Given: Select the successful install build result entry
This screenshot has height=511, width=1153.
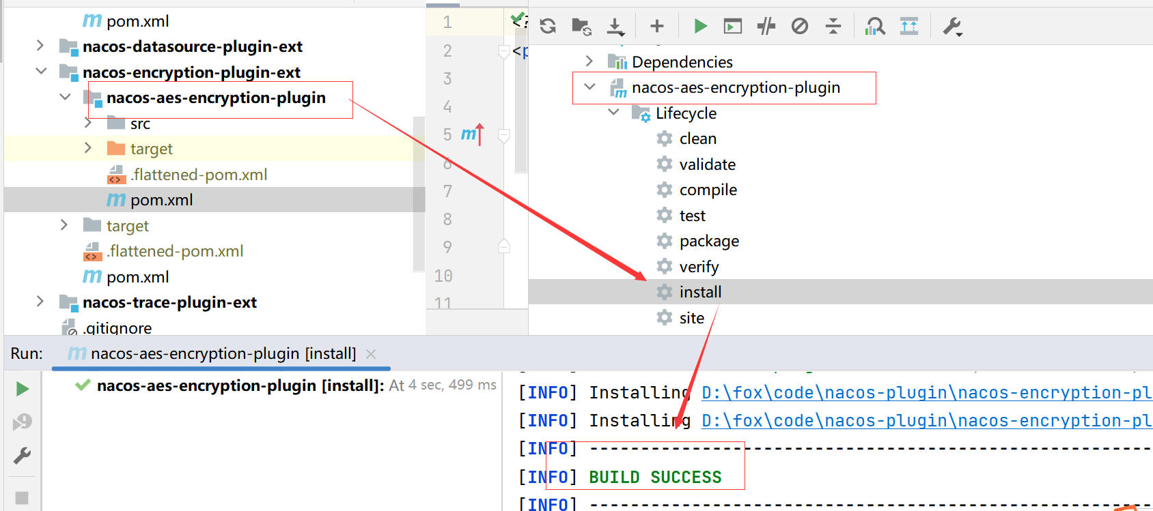Looking at the screenshot, I should coord(240,385).
